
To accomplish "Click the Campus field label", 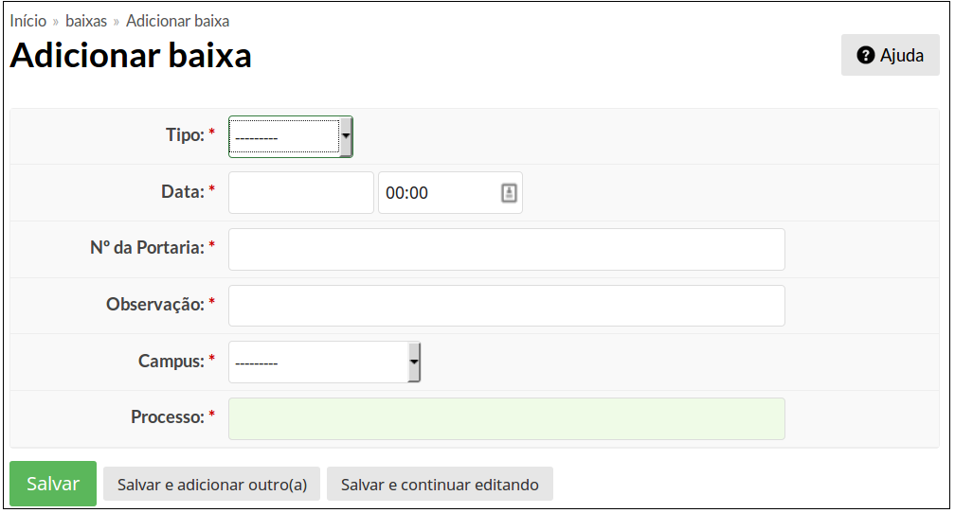I will point(171,361).
